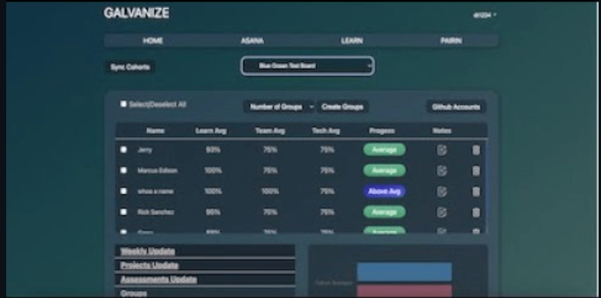Toggle the Select/Deselect All checkbox

pos(123,104)
